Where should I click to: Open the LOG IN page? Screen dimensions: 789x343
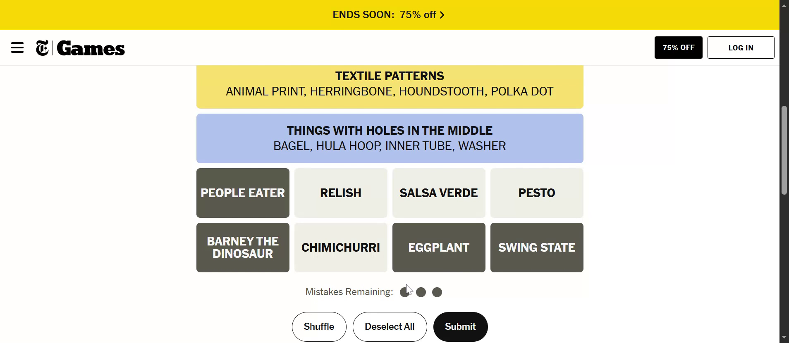(x=741, y=48)
